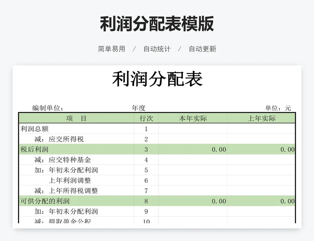
Task: Click empty 本年实际 cell for 上年利润调整
Action: click(x=193, y=180)
